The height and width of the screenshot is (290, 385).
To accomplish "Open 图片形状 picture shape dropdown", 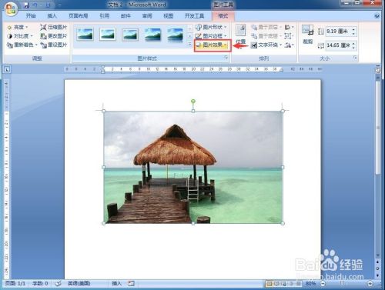I will click(x=212, y=27).
